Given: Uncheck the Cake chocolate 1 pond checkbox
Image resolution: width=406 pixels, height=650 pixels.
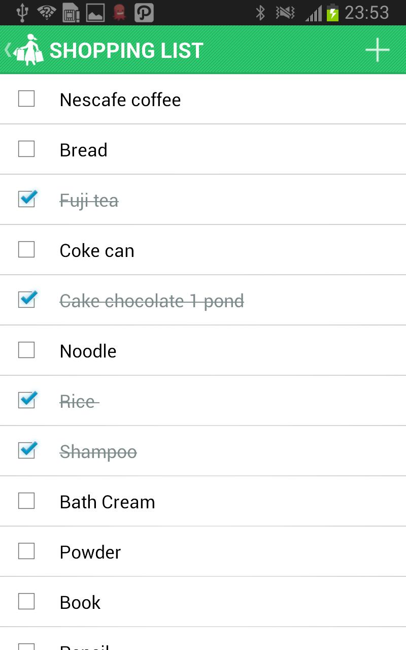Looking at the screenshot, I should 26,300.
